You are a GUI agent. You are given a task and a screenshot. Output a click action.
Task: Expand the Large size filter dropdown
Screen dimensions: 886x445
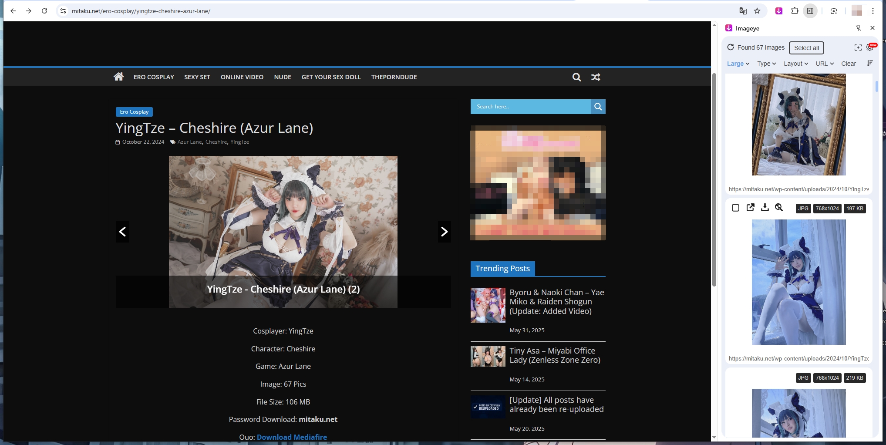click(738, 64)
